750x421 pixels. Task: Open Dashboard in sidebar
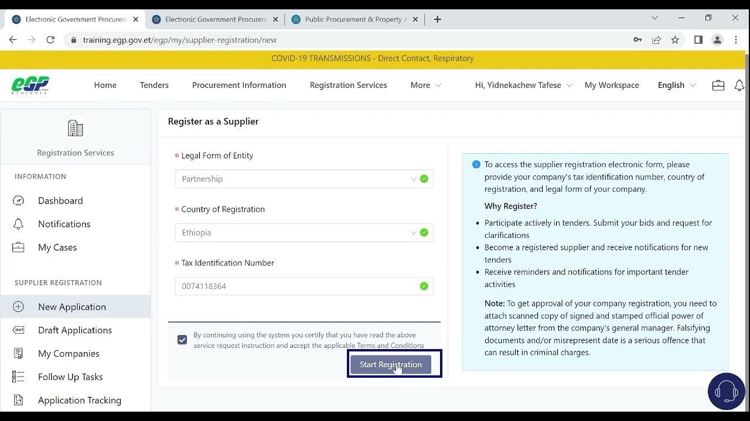point(60,201)
